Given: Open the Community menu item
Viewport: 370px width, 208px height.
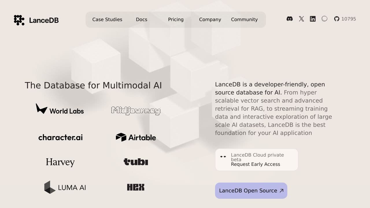Looking at the screenshot, I should tap(244, 20).
